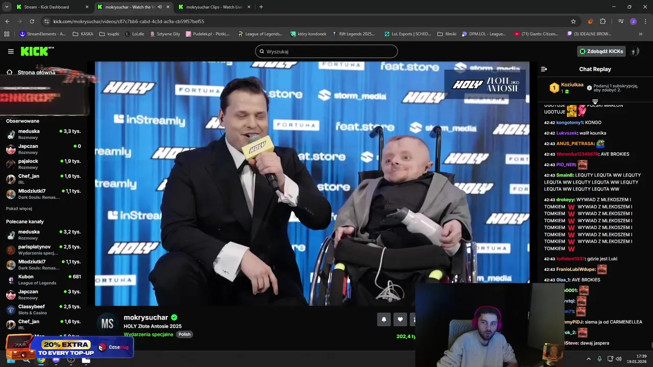The width and height of the screenshot is (653, 367).
Task: Open the Chrome three-dot menu
Action: 645,21
